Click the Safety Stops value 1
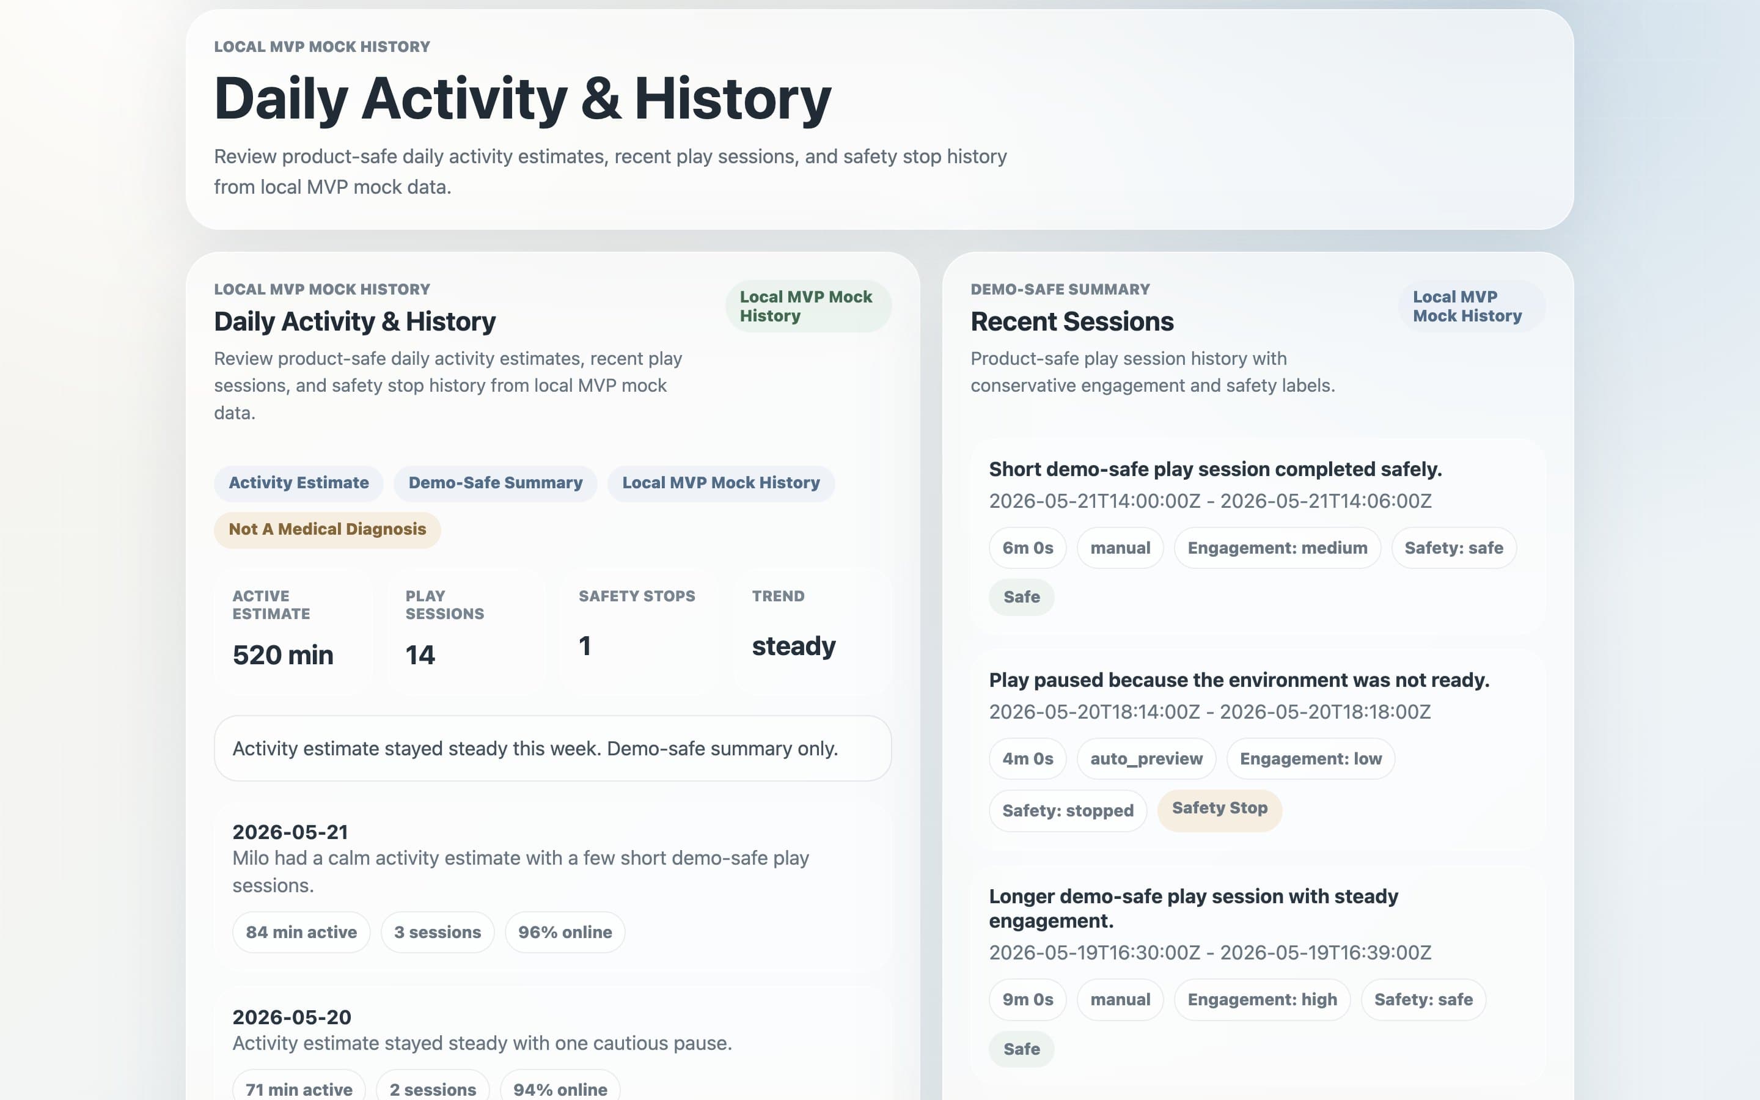Screen dimensions: 1760x1100 pyautogui.click(x=585, y=646)
